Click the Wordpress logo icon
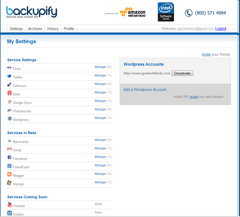240x217 pixels. coord(10,119)
